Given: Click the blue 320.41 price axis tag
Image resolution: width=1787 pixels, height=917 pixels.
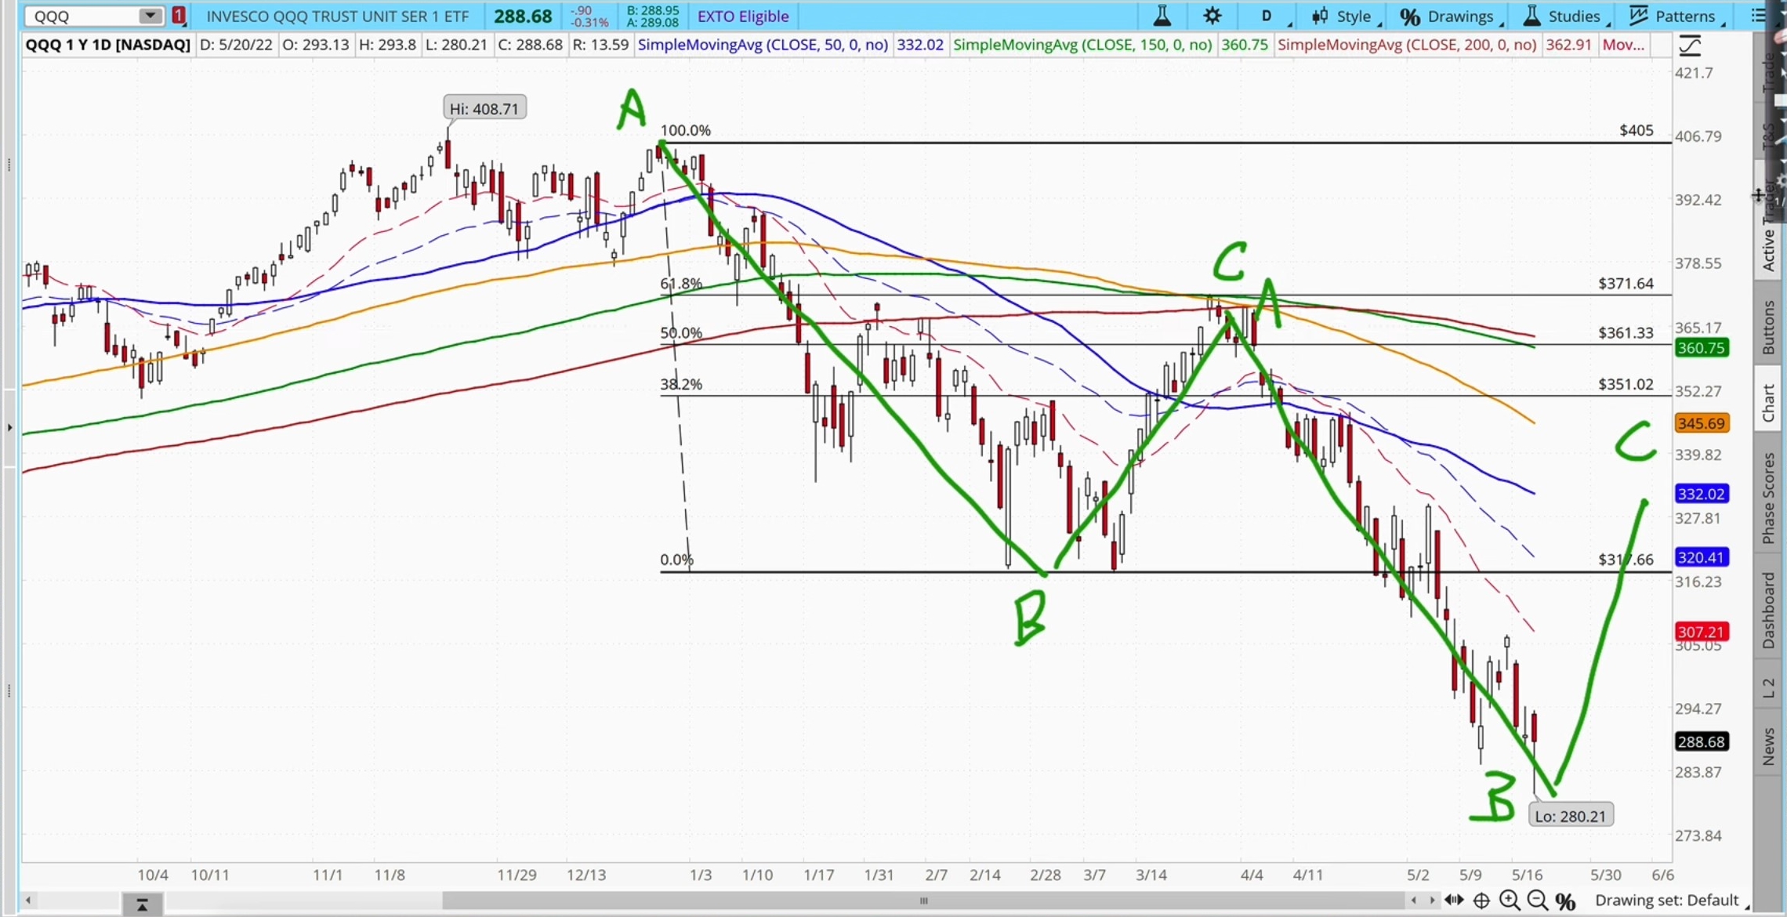Looking at the screenshot, I should pos(1702,557).
